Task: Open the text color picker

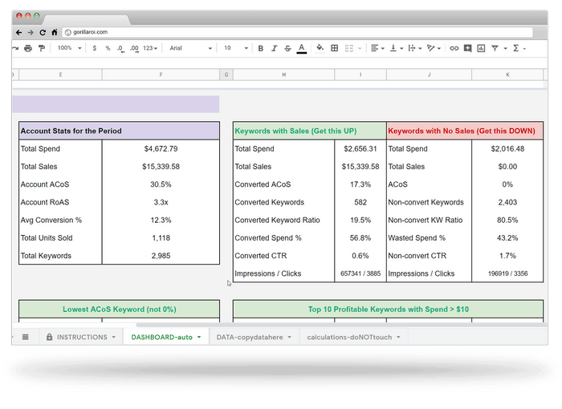Action: point(301,48)
